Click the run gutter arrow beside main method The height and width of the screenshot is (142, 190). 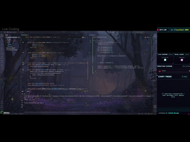click(91, 42)
